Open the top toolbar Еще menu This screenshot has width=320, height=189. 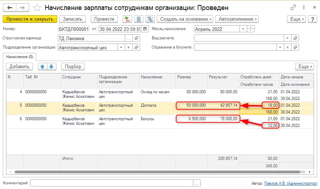pos(296,19)
